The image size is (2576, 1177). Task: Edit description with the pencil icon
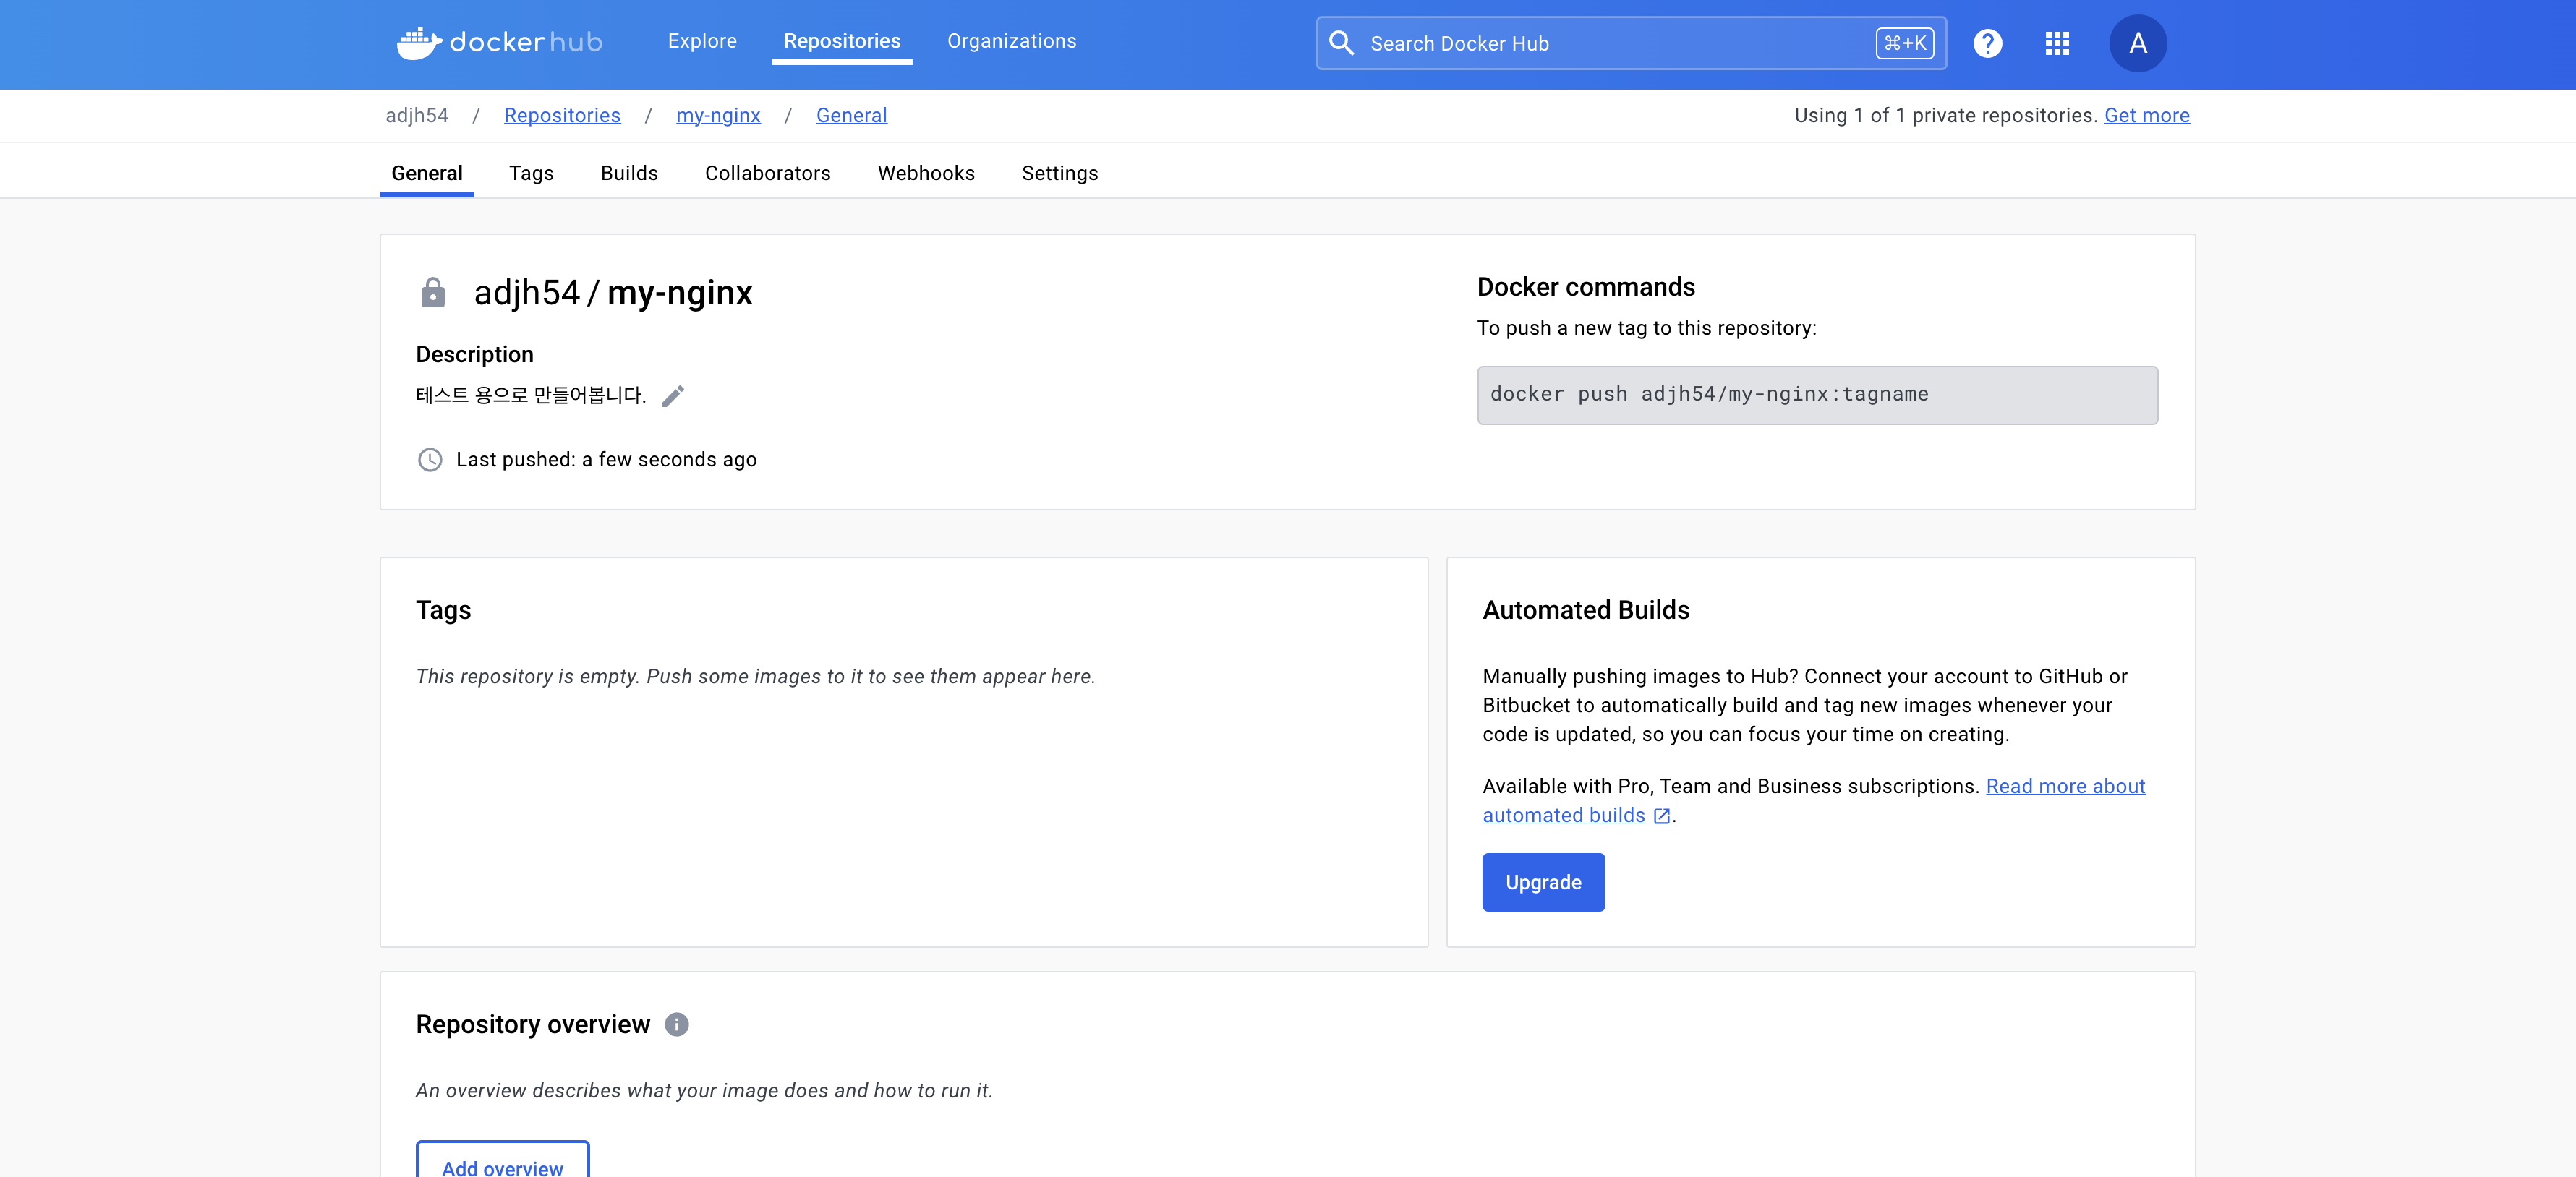(x=673, y=396)
